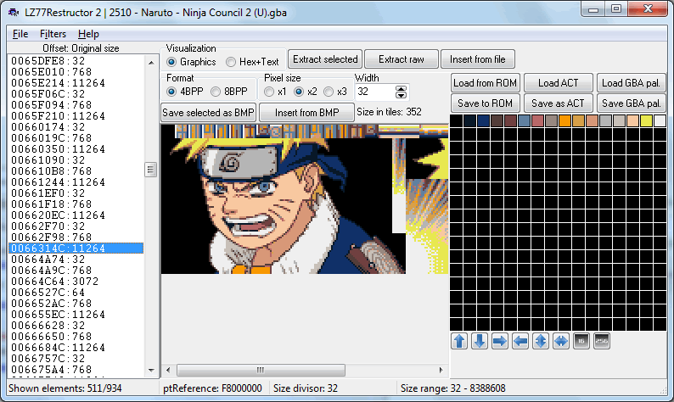This screenshot has height=402, width=674.
Task: Click Extract selected button
Action: point(325,59)
